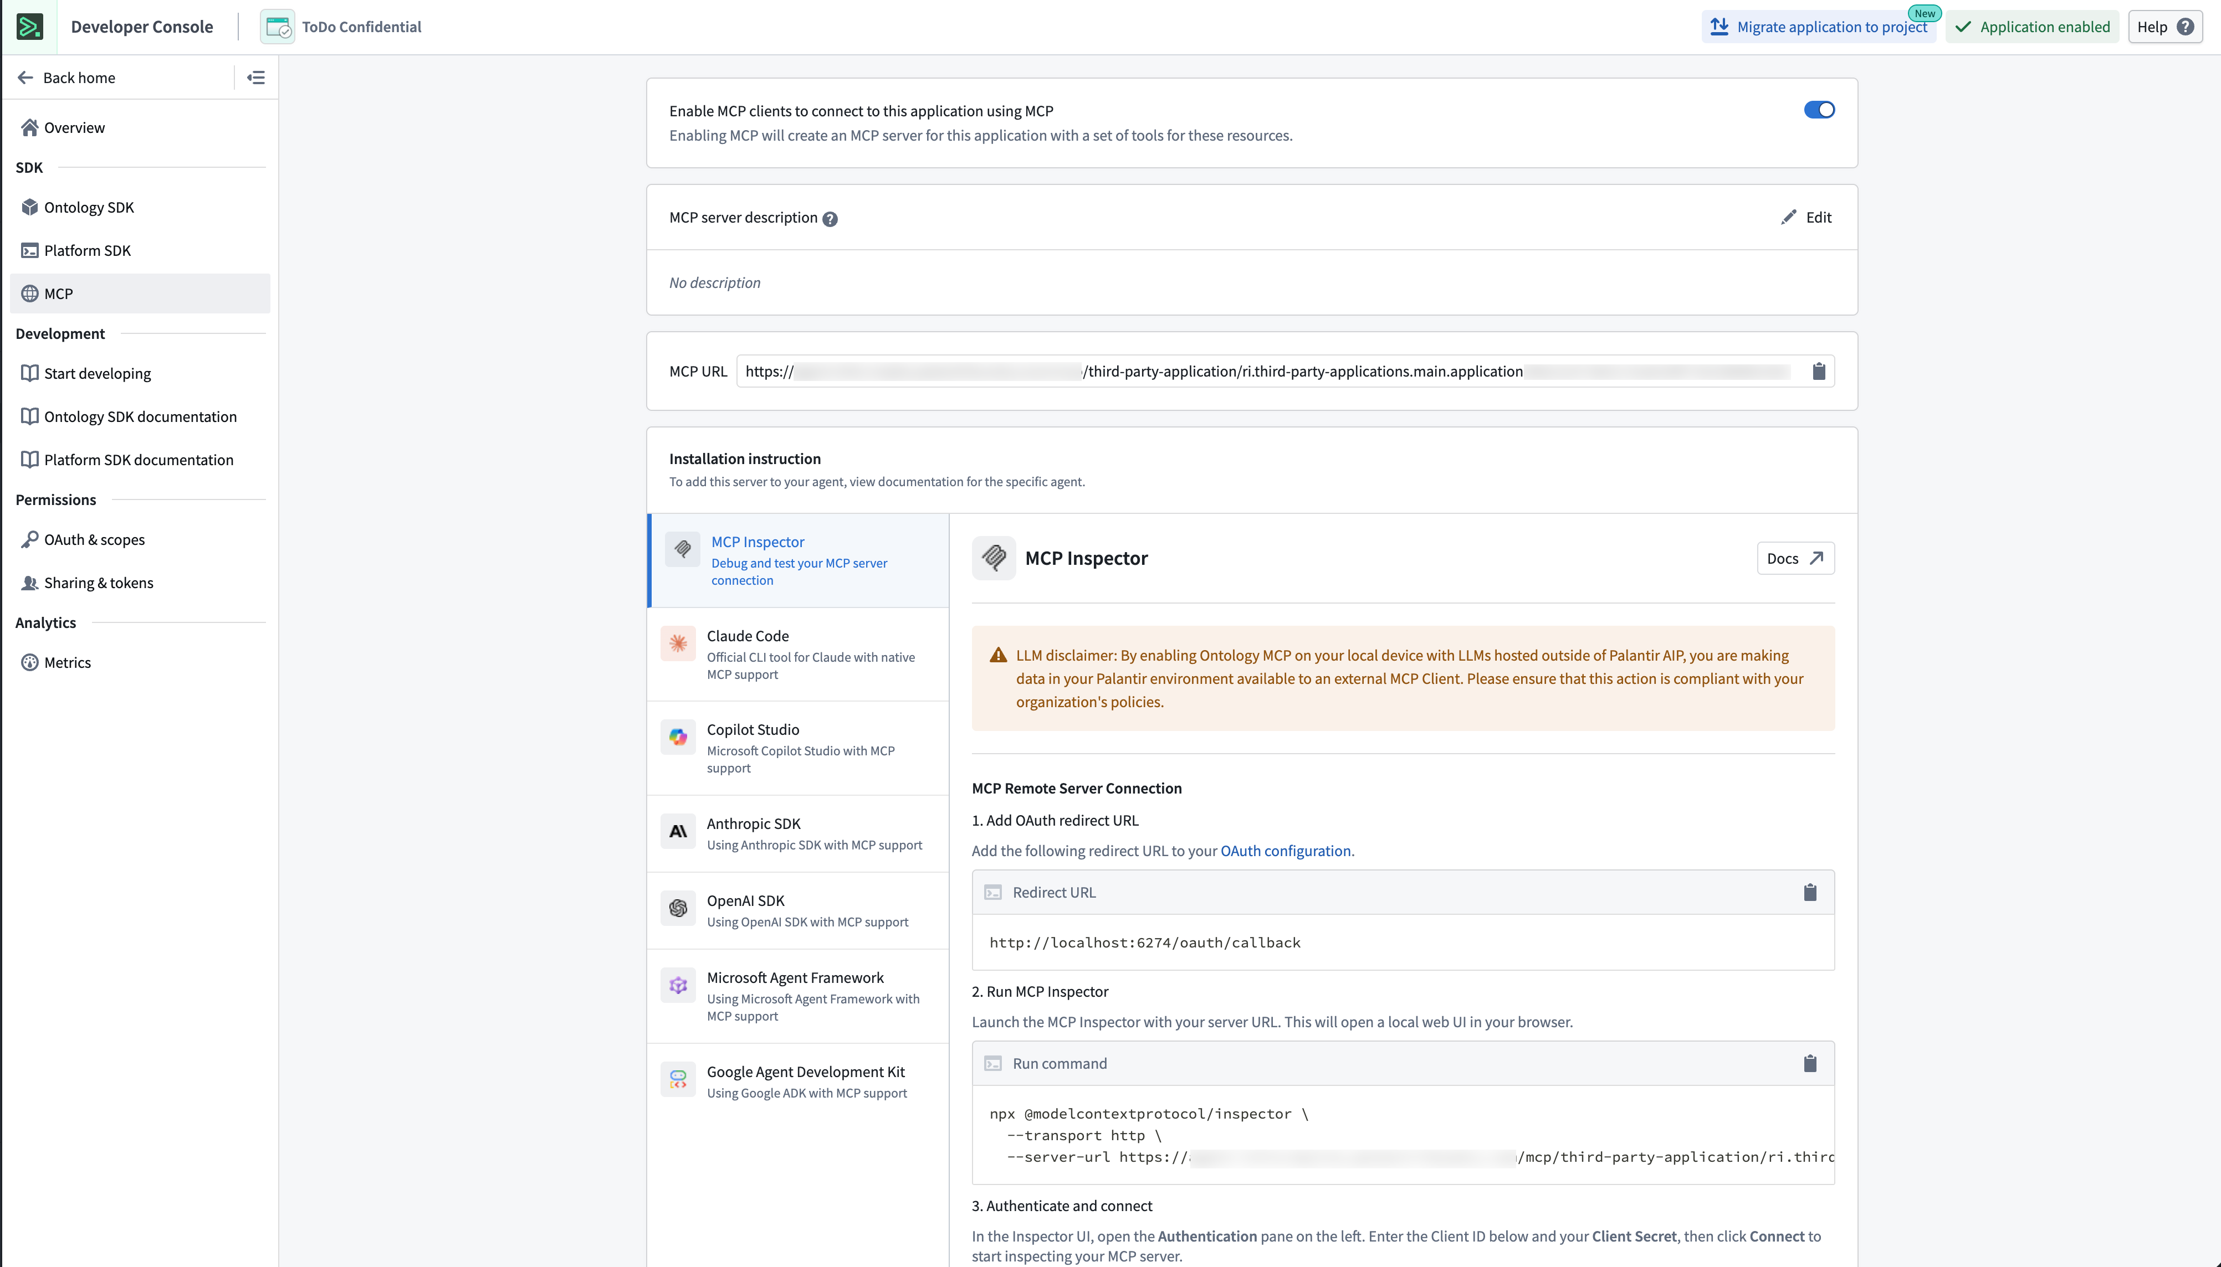The height and width of the screenshot is (1267, 2221).
Task: Click the Developer Console title
Action: pos(142,27)
